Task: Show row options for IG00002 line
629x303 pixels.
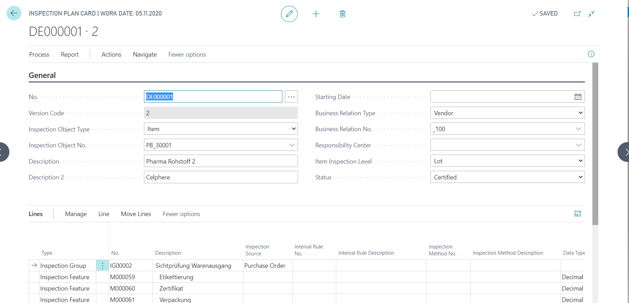Action: coord(103,266)
